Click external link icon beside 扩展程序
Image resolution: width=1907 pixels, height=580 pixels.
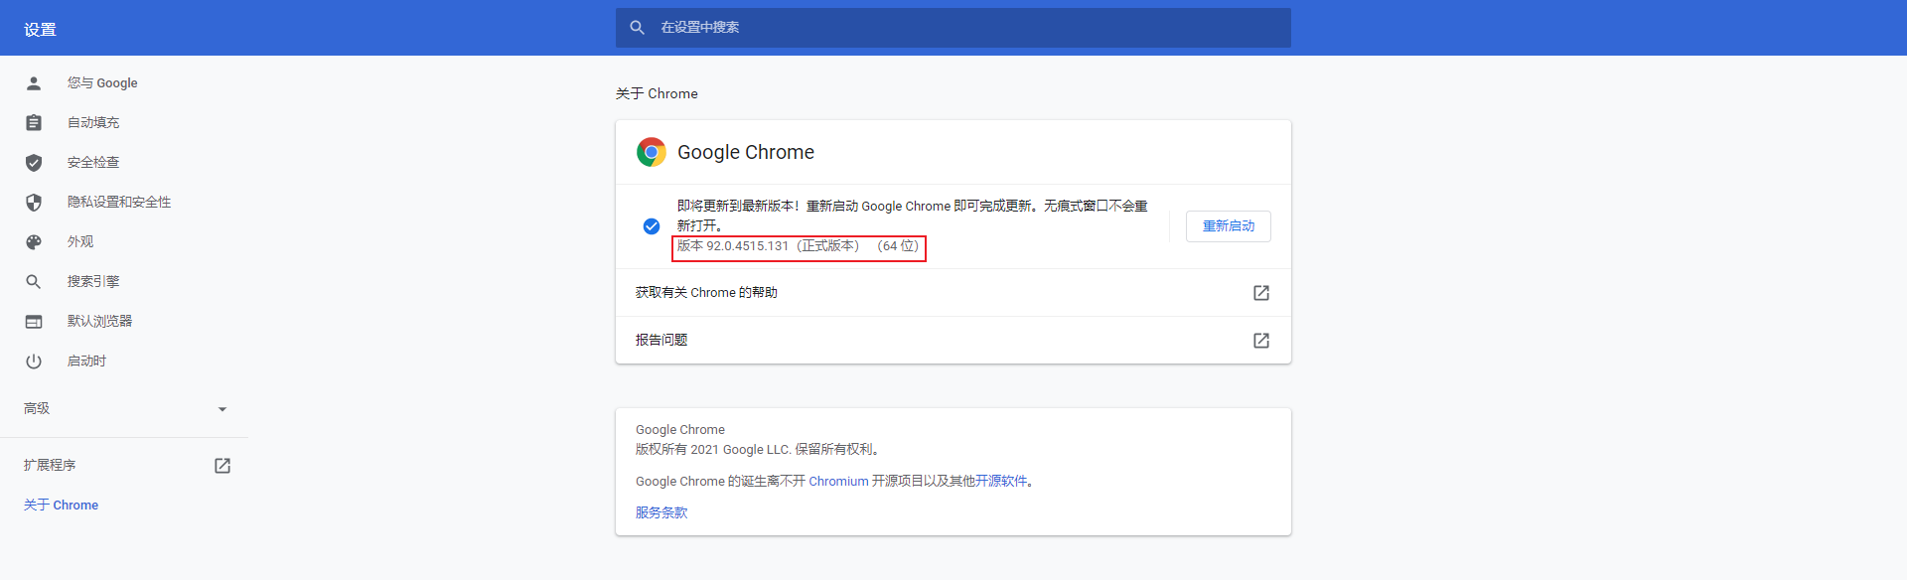pyautogui.click(x=222, y=466)
